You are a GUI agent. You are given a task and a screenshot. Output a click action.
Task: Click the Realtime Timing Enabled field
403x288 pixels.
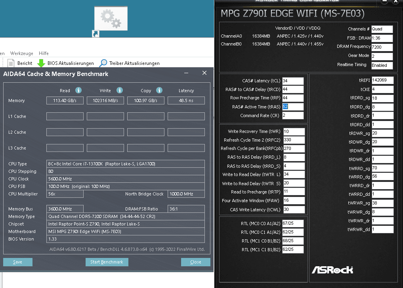tap(382, 65)
